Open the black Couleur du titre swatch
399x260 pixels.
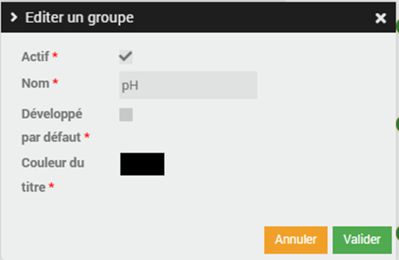[x=142, y=164]
